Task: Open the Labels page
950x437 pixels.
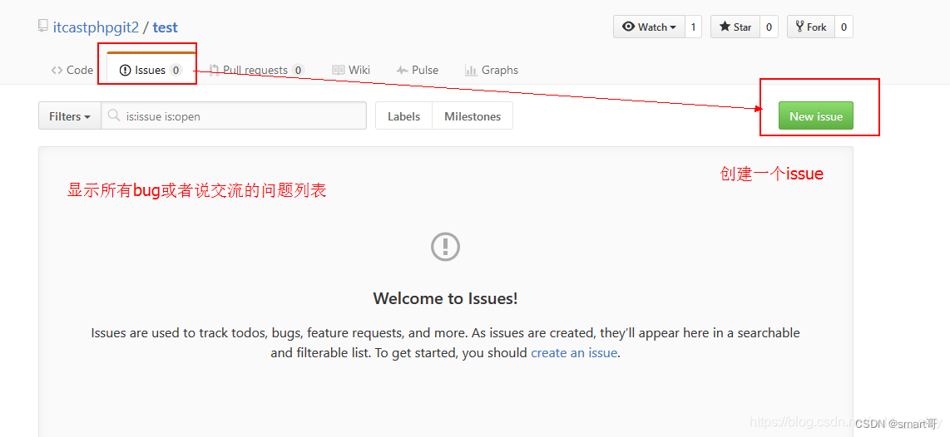Action: click(x=404, y=116)
